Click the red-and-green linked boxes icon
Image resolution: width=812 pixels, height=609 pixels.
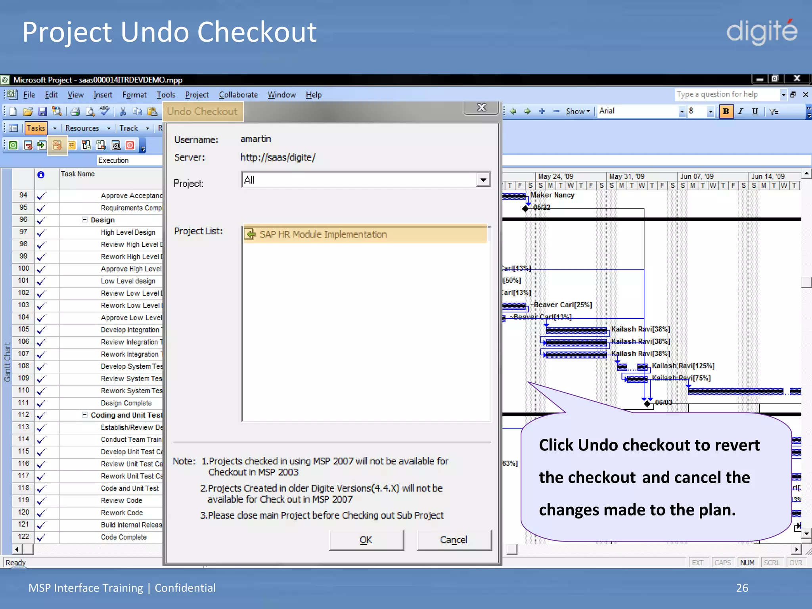(x=86, y=145)
